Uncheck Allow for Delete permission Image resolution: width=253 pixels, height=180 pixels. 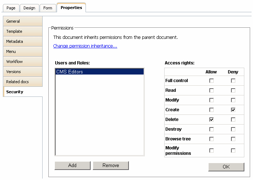211,120
